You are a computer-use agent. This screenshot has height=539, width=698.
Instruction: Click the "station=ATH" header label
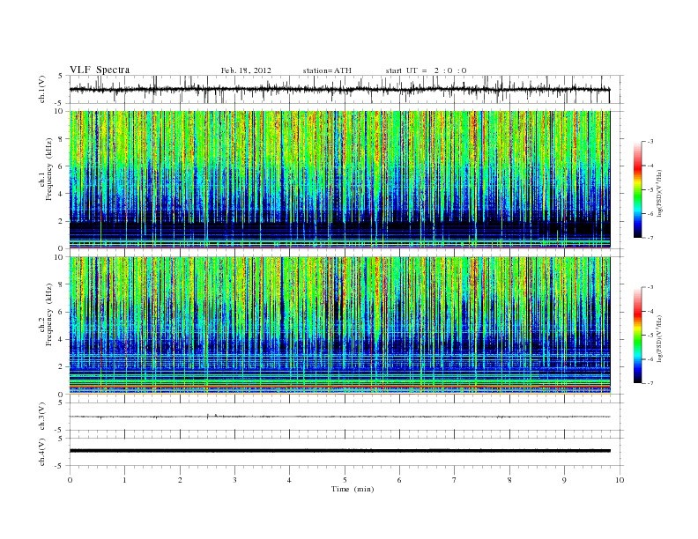pos(327,70)
